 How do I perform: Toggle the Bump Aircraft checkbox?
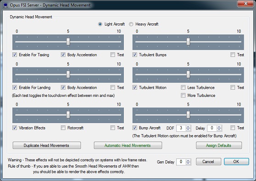coord(135,128)
